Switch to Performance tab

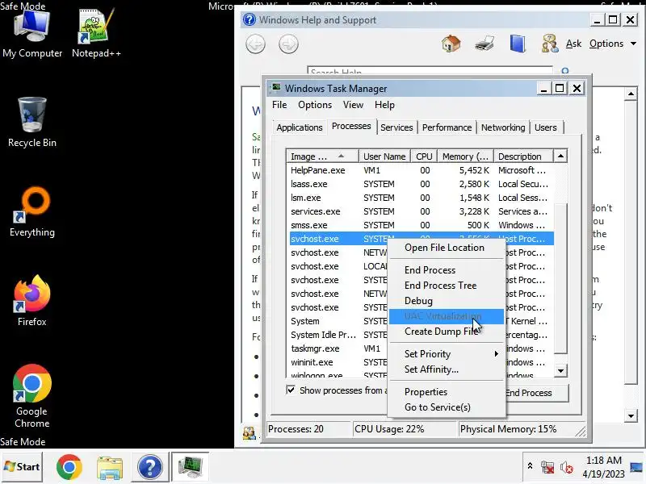tap(447, 127)
